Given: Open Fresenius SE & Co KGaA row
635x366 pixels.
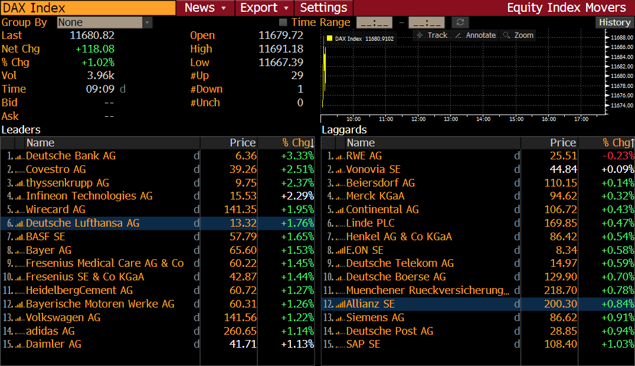Looking at the screenshot, I should pos(157,277).
